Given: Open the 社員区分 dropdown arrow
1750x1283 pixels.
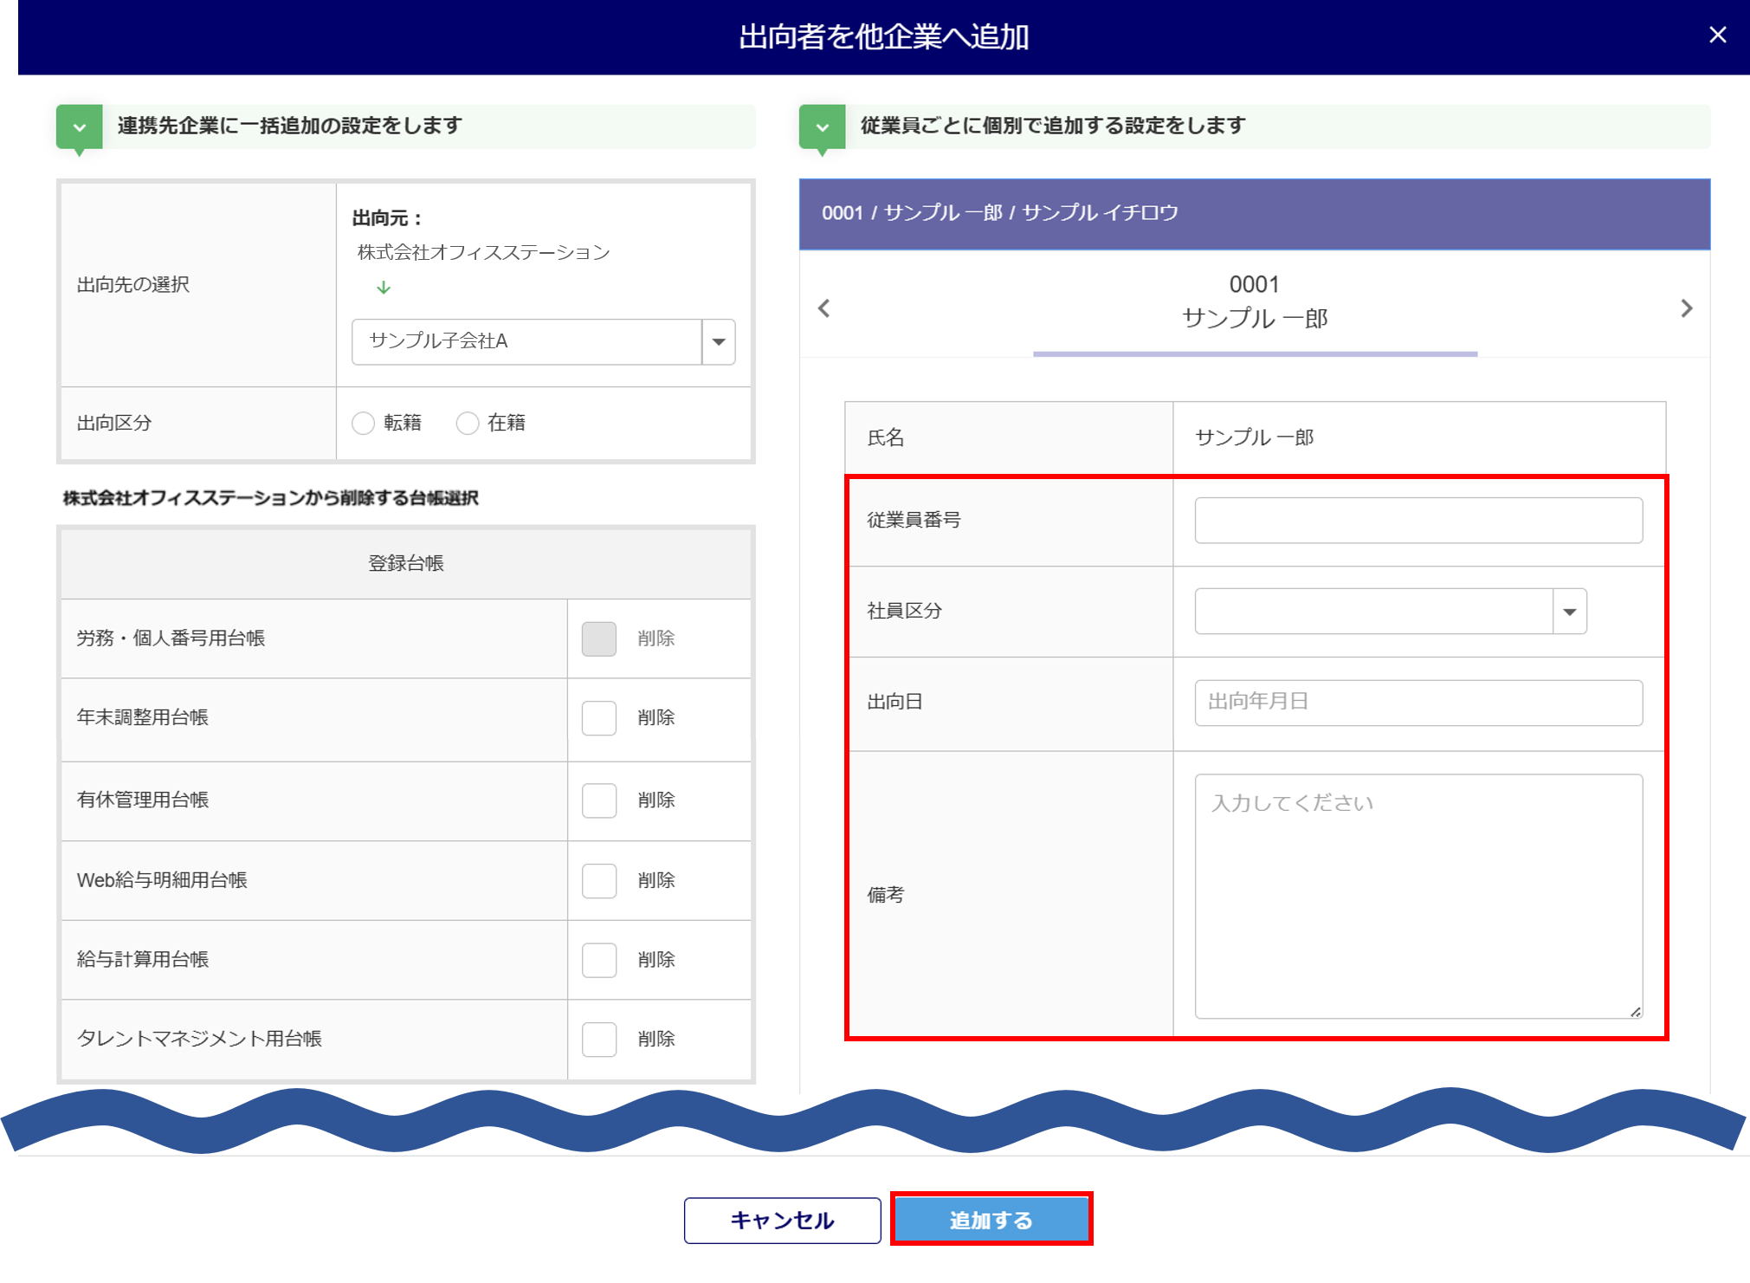Looking at the screenshot, I should (x=1569, y=612).
